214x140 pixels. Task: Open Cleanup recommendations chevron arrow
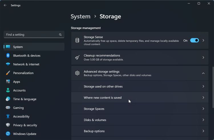pyautogui.click(x=203, y=58)
